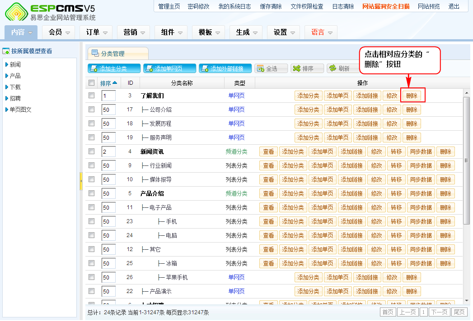Screen dimensions: 473x321
Task: Click 查看 for 新闻资讯 row
Action: [268, 151]
